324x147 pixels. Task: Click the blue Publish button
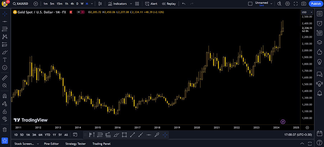coord(316,4)
